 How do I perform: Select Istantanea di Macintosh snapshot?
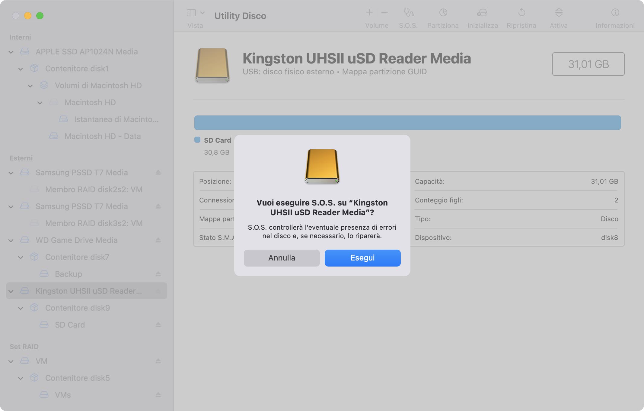tap(87, 119)
